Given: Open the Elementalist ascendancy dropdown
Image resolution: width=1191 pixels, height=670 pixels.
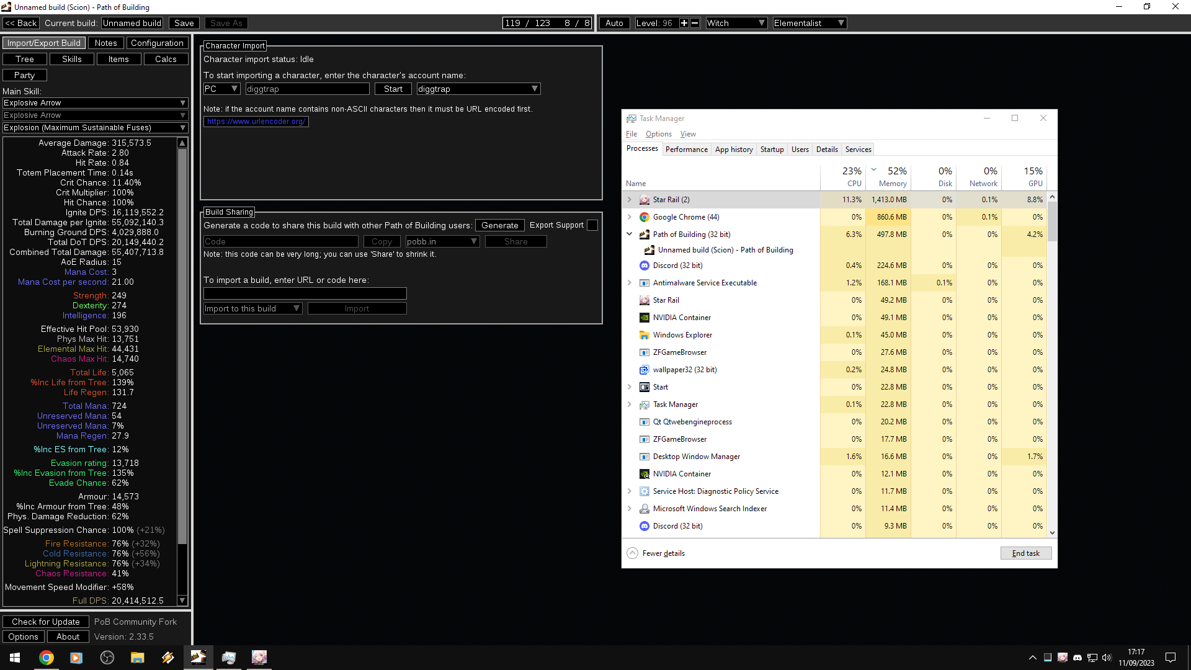Looking at the screenshot, I should pos(809,23).
